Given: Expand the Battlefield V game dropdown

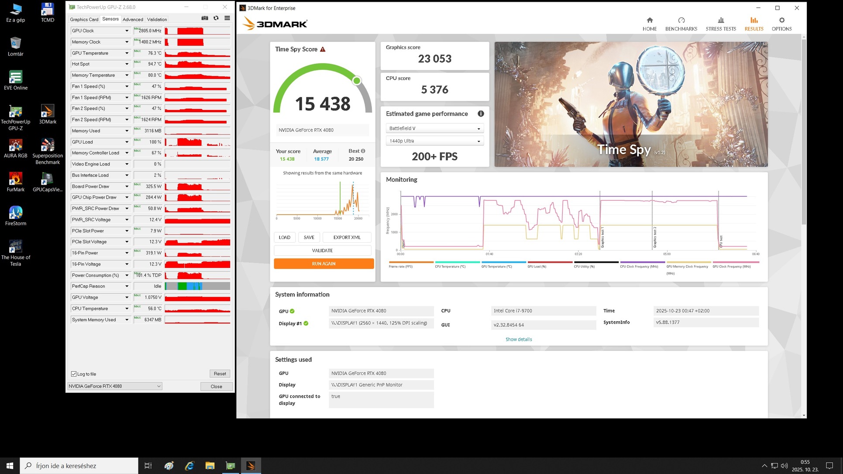Looking at the screenshot, I should click(434, 128).
